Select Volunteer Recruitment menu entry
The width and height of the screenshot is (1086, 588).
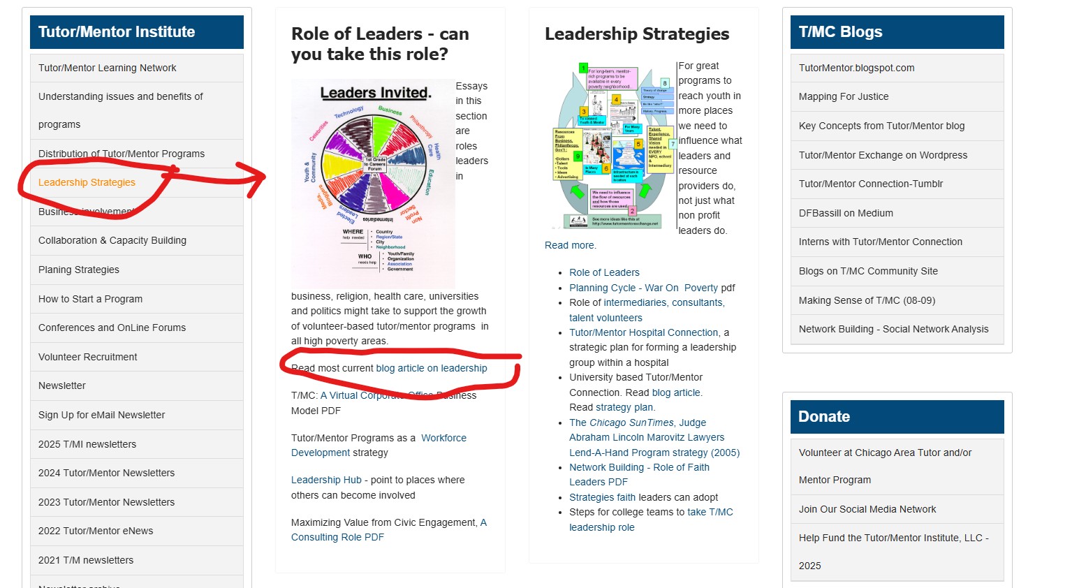pos(87,357)
